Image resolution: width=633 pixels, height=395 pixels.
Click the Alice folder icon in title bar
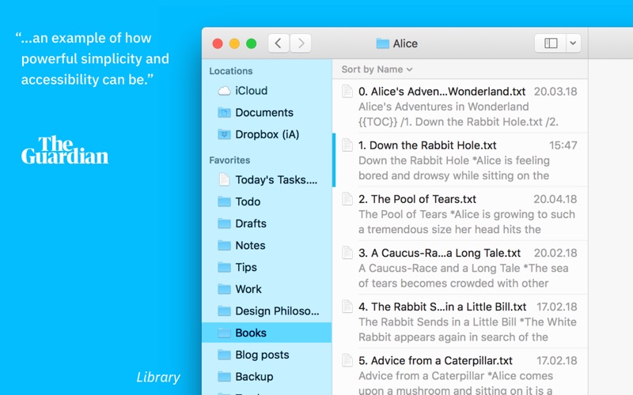click(x=382, y=43)
